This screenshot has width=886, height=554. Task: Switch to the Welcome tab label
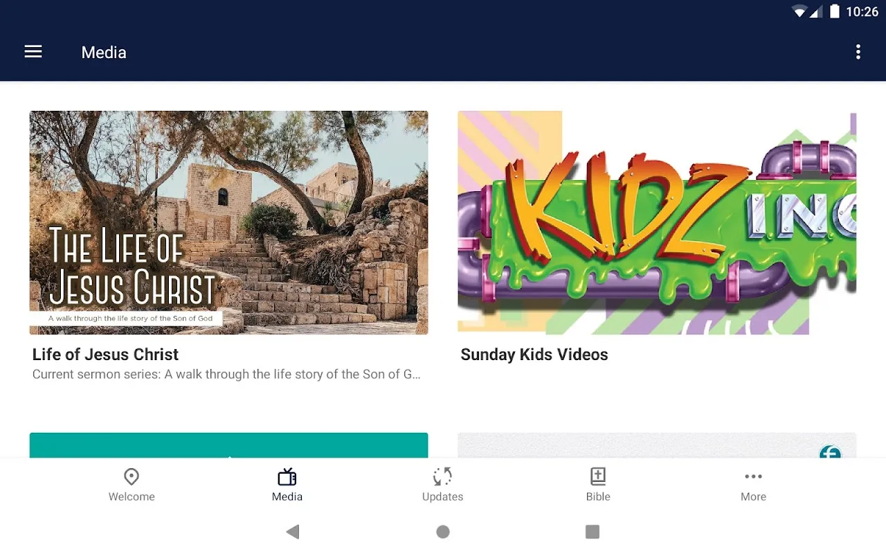[132, 497]
